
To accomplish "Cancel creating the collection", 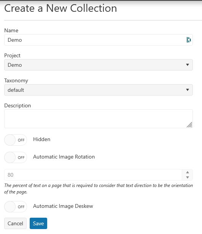I will 16,223.
